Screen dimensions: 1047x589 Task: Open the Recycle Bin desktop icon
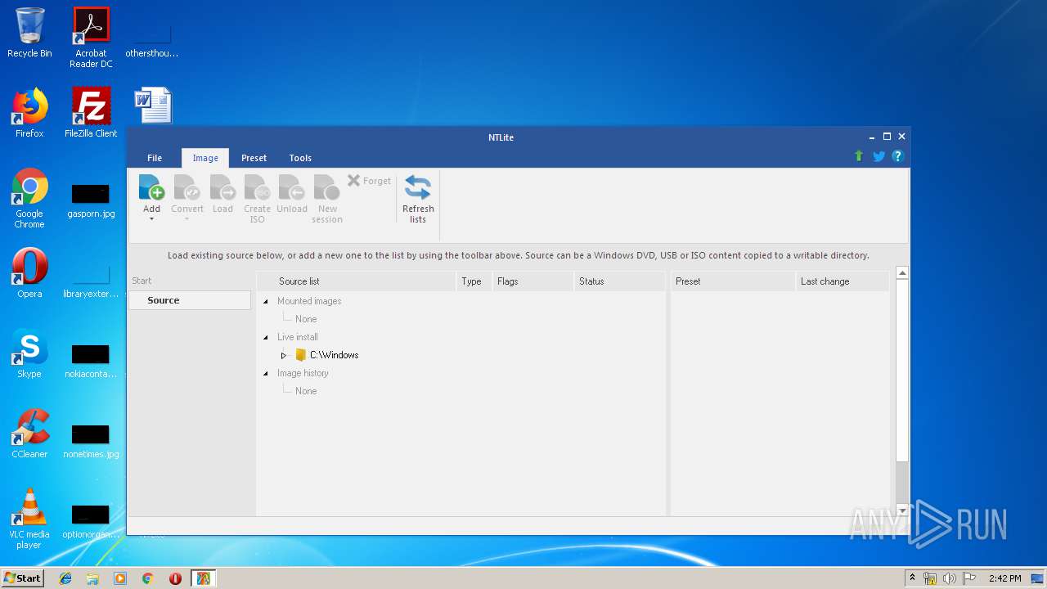tap(29, 33)
